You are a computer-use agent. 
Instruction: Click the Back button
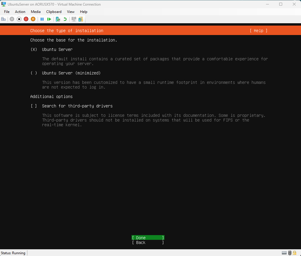(x=148, y=242)
